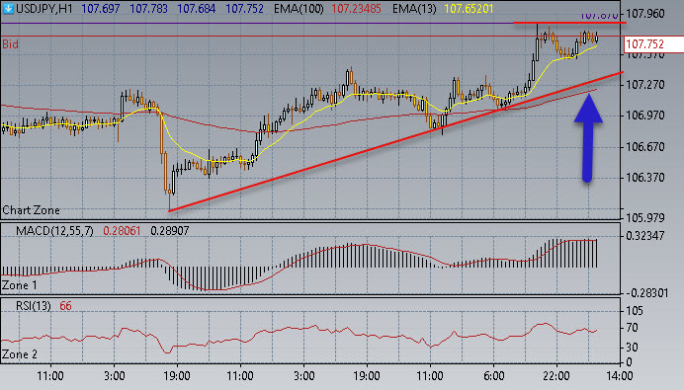Select the red ascending trendline
684x390 pixels.
click(395, 141)
